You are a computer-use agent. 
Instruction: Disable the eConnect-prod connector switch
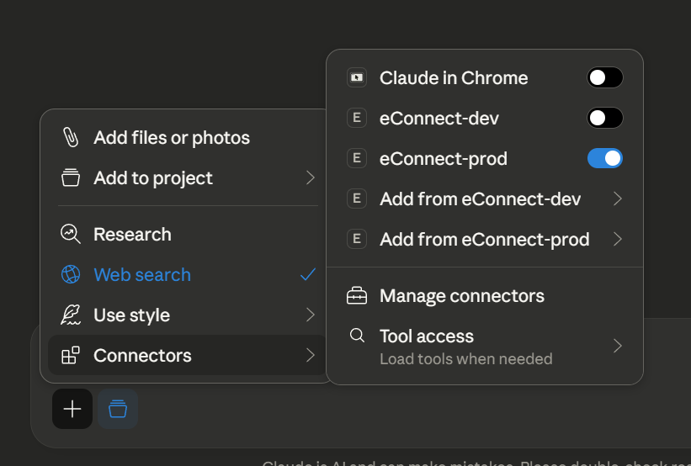604,158
